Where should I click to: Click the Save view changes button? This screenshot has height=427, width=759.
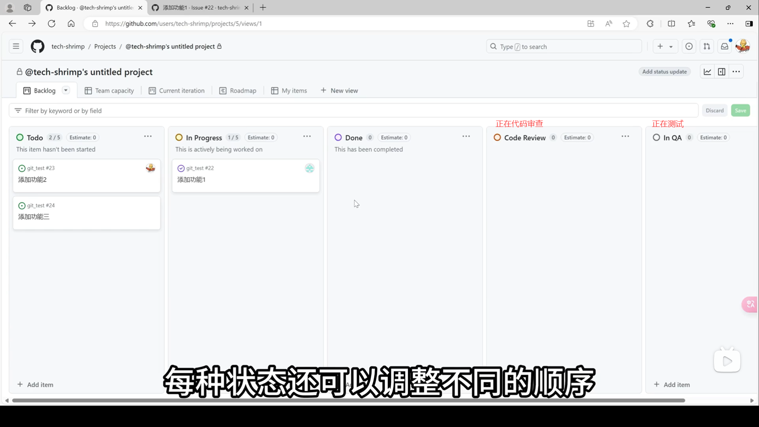[740, 110]
